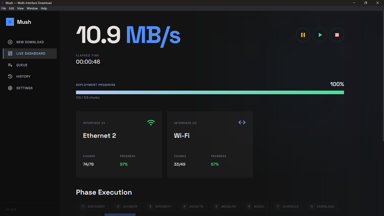Open the Queue list icon
This screenshot has height=216, width=384.
point(10,65)
